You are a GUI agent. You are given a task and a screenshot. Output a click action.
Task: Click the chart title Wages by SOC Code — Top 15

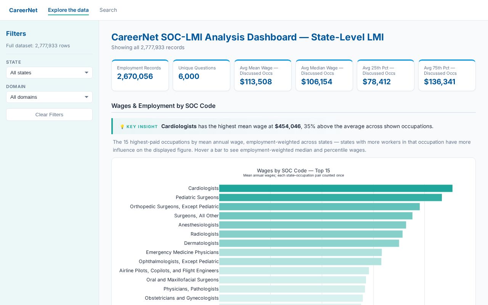294,171
